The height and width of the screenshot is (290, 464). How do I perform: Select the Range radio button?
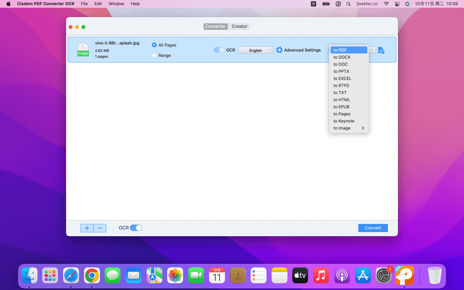(154, 55)
